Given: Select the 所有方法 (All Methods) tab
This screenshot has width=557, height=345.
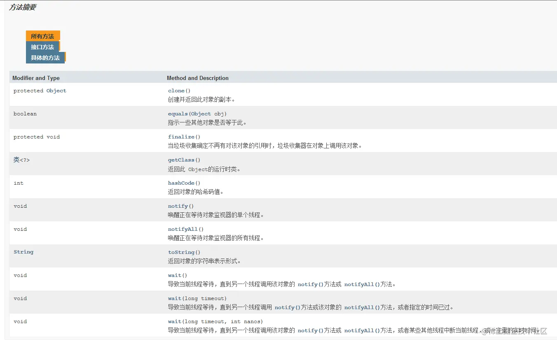Looking at the screenshot, I should click(43, 36).
